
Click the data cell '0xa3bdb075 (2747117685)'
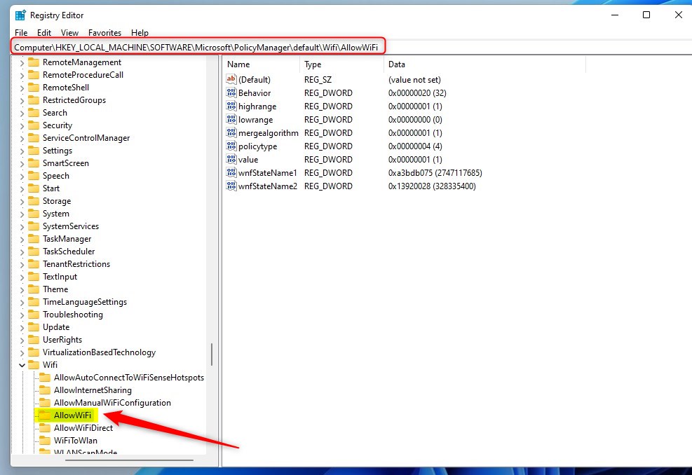(x=435, y=173)
